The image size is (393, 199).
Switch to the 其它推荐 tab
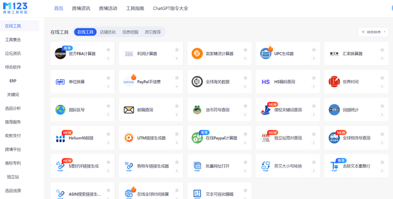153,32
